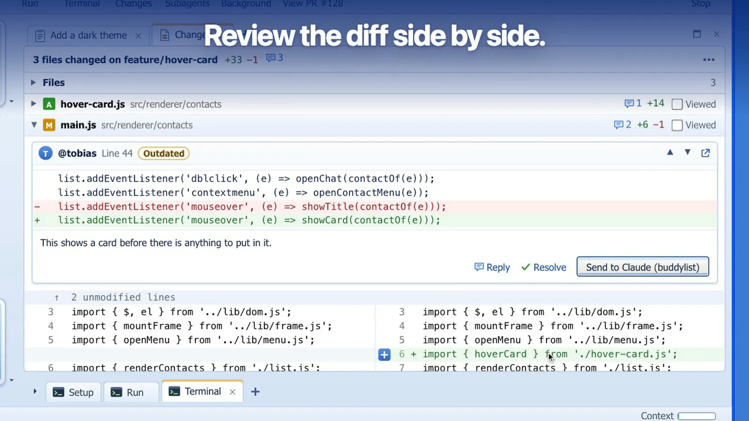Expand the Files section
This screenshot has width=749, height=421.
[x=33, y=82]
